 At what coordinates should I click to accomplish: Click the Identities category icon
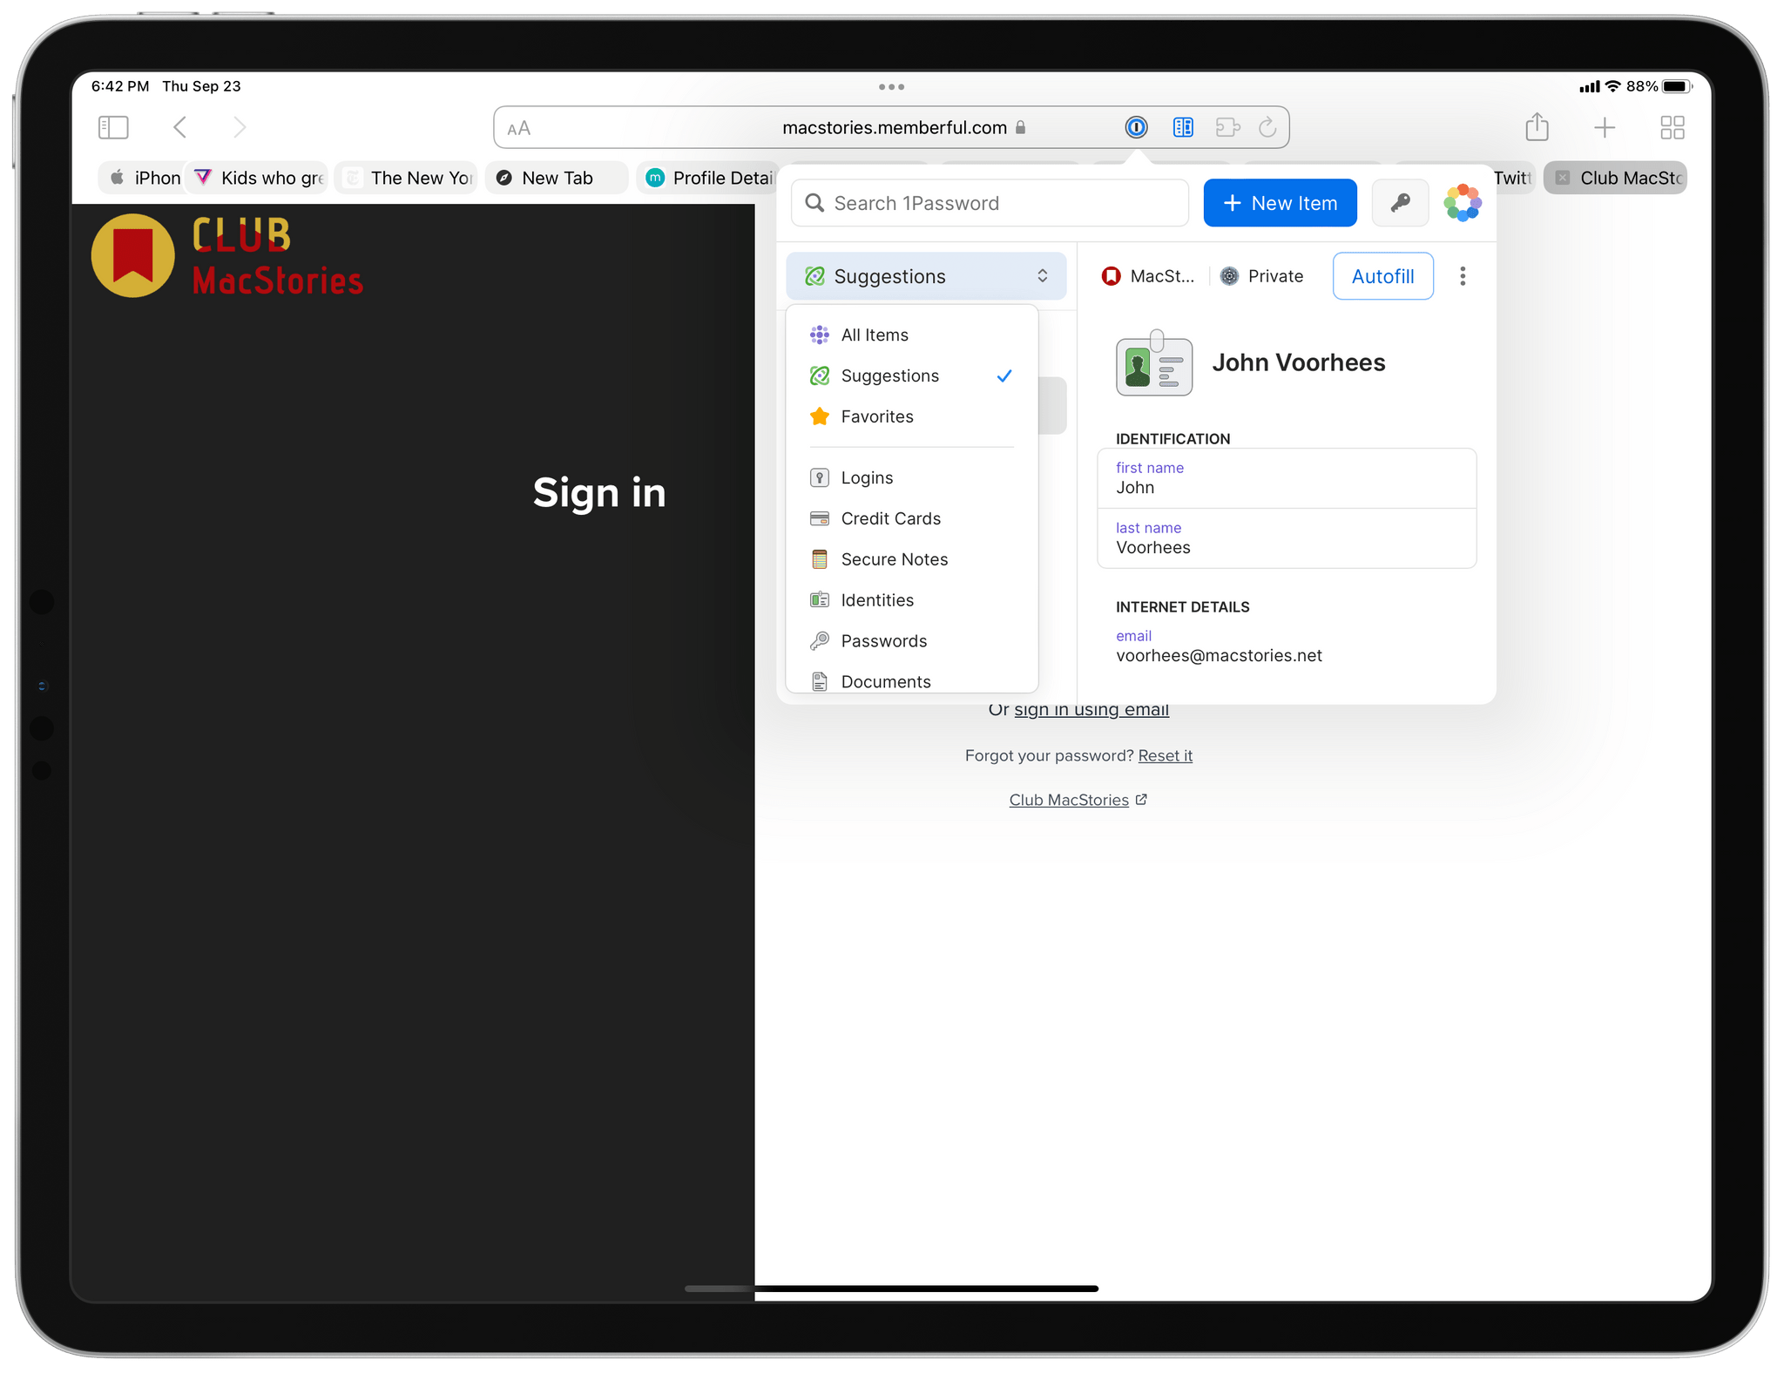pyautogui.click(x=819, y=599)
